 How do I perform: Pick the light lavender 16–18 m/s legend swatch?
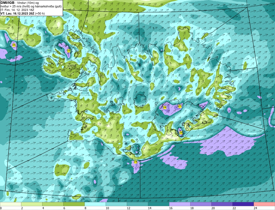pyautogui.click(x=180, y=204)
